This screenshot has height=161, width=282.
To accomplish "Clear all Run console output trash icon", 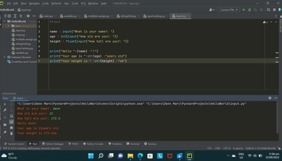I will pyautogui.click(x=11, y=134).
